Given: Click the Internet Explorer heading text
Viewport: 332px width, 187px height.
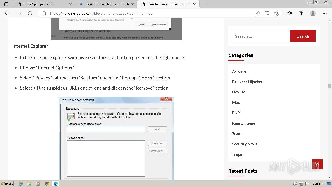Looking at the screenshot, I should (x=30, y=46).
